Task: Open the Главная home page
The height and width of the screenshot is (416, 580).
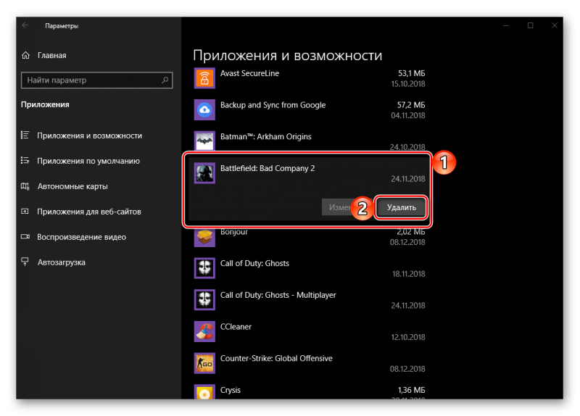Action: [x=51, y=55]
